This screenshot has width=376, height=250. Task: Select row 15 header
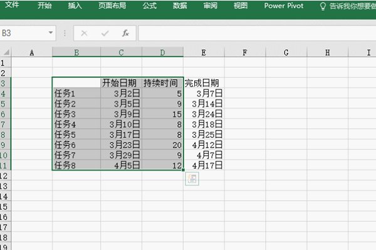5,207
